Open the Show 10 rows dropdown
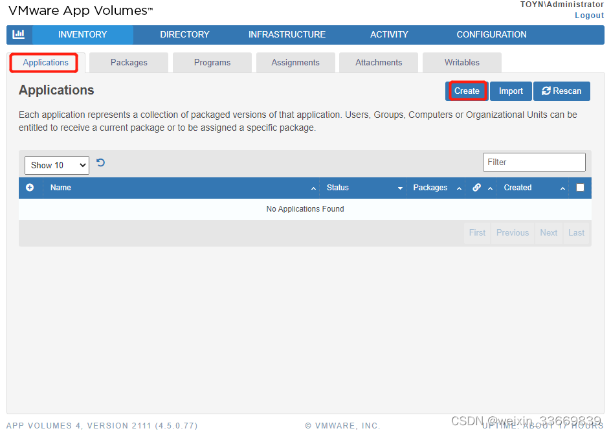The width and height of the screenshot is (611, 433). (57, 165)
